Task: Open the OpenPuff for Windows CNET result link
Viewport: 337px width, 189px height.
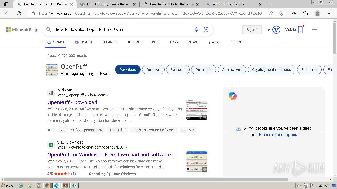Action: click(112, 155)
